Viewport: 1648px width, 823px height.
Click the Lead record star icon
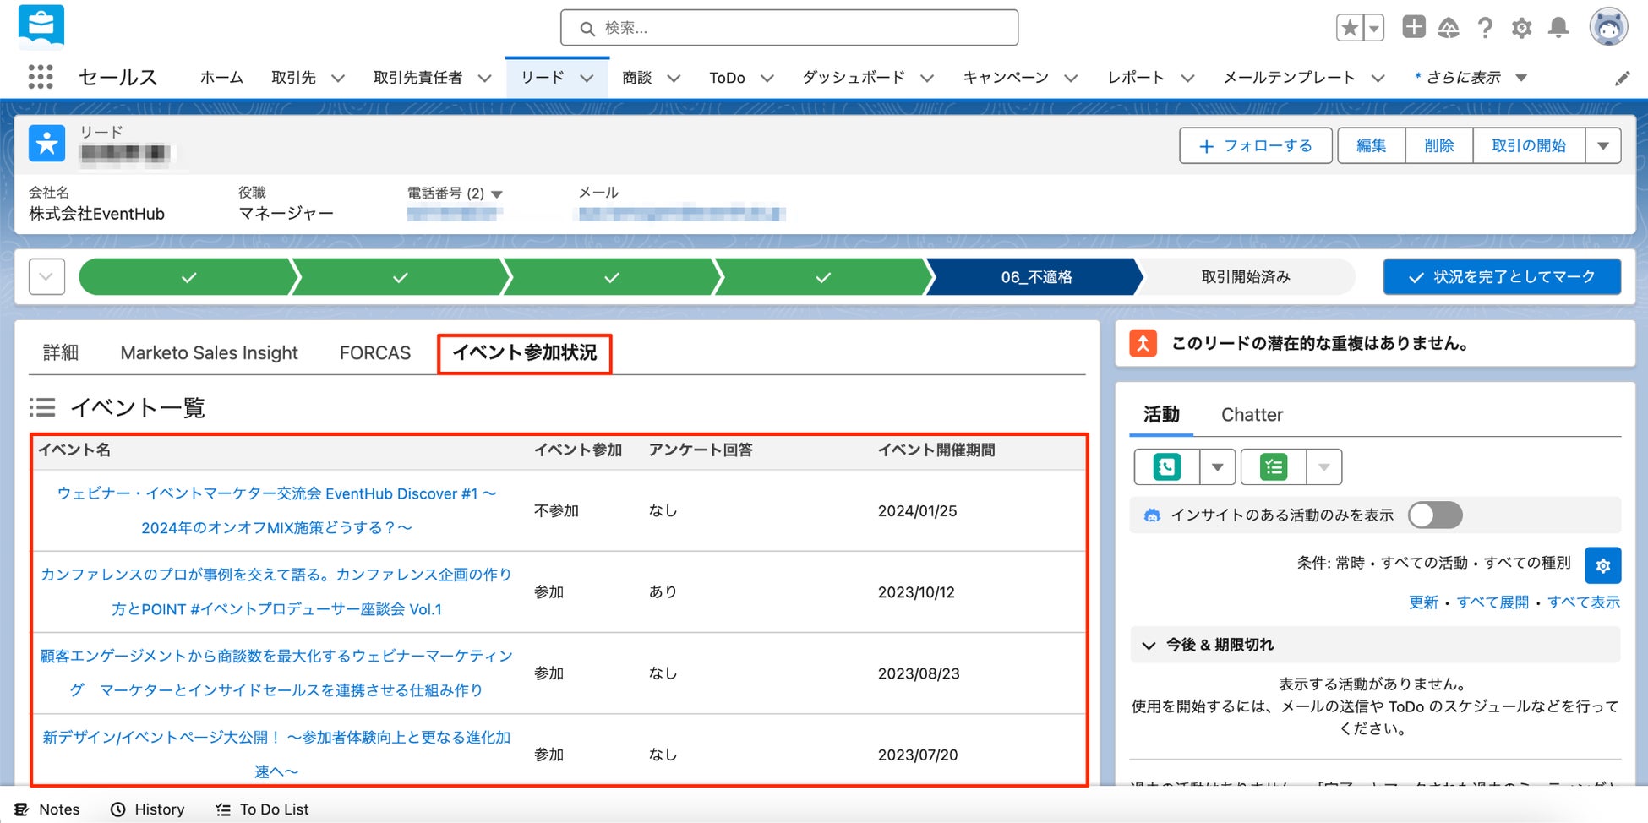point(47,144)
